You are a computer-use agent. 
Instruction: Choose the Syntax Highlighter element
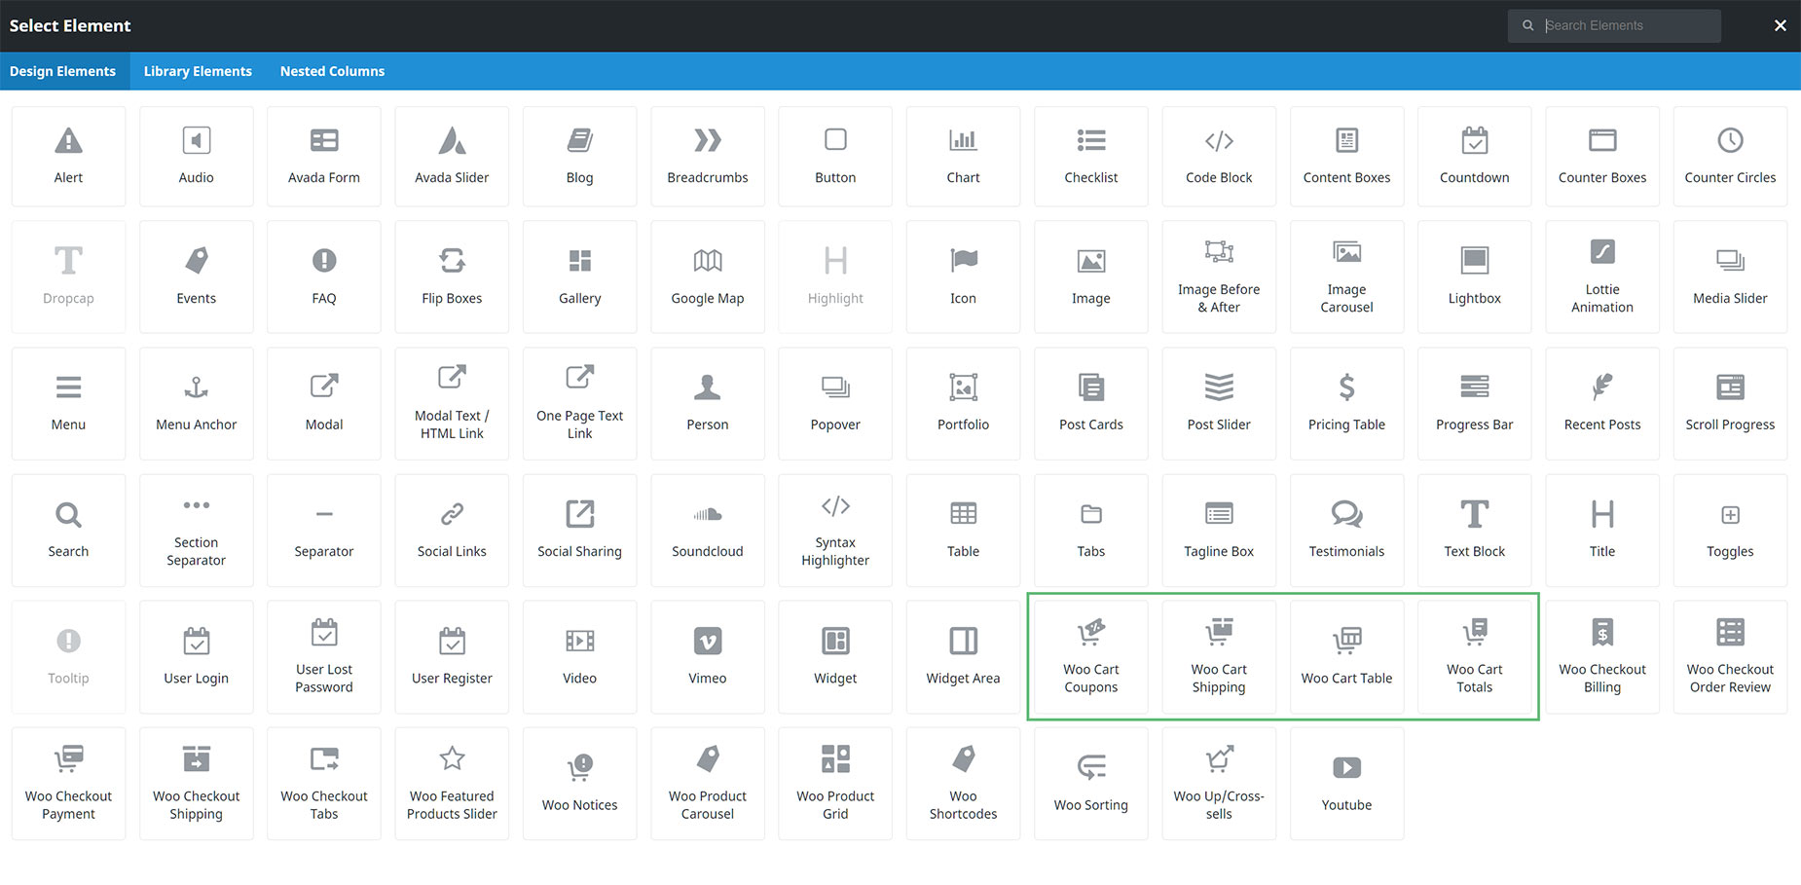pos(835,530)
